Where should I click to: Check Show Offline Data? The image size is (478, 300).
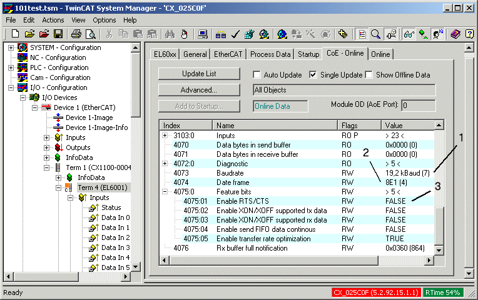coord(369,74)
